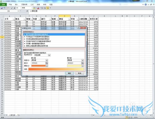Open the font name dropdown
This screenshot has height=119, width=155.
(32, 8)
